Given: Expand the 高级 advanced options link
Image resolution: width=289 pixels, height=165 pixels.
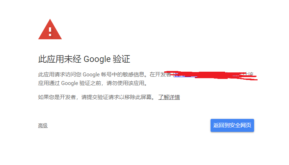Looking at the screenshot, I should pos(43,125).
